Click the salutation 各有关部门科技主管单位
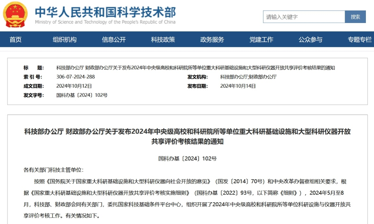The height and width of the screenshot is (224, 374). click(54, 170)
